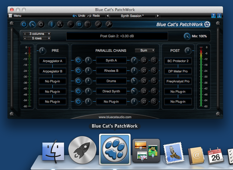Viewport: 233px width, 170px height.
Task: Toggle power for the Drums chain
Action: click(x=78, y=81)
